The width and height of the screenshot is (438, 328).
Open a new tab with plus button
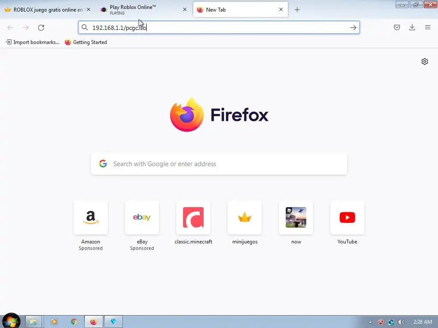pos(297,10)
